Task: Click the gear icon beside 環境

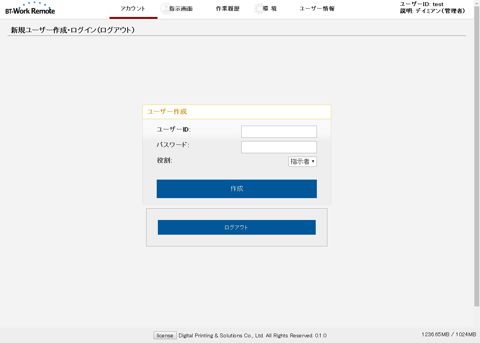Action: 259,9
